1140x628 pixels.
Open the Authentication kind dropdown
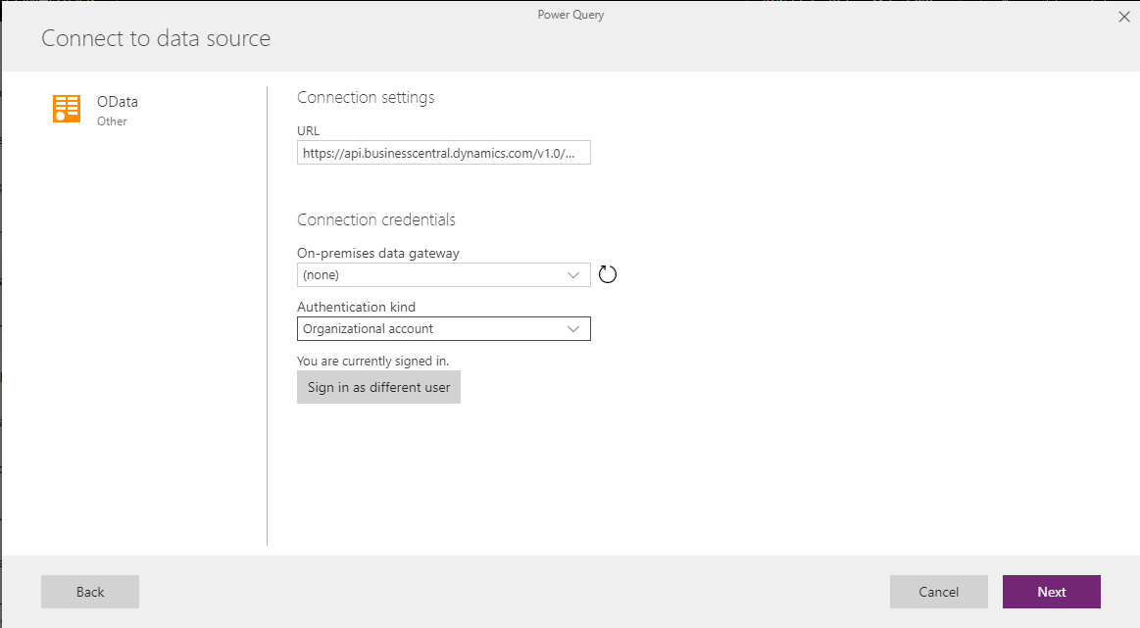pyautogui.click(x=443, y=328)
